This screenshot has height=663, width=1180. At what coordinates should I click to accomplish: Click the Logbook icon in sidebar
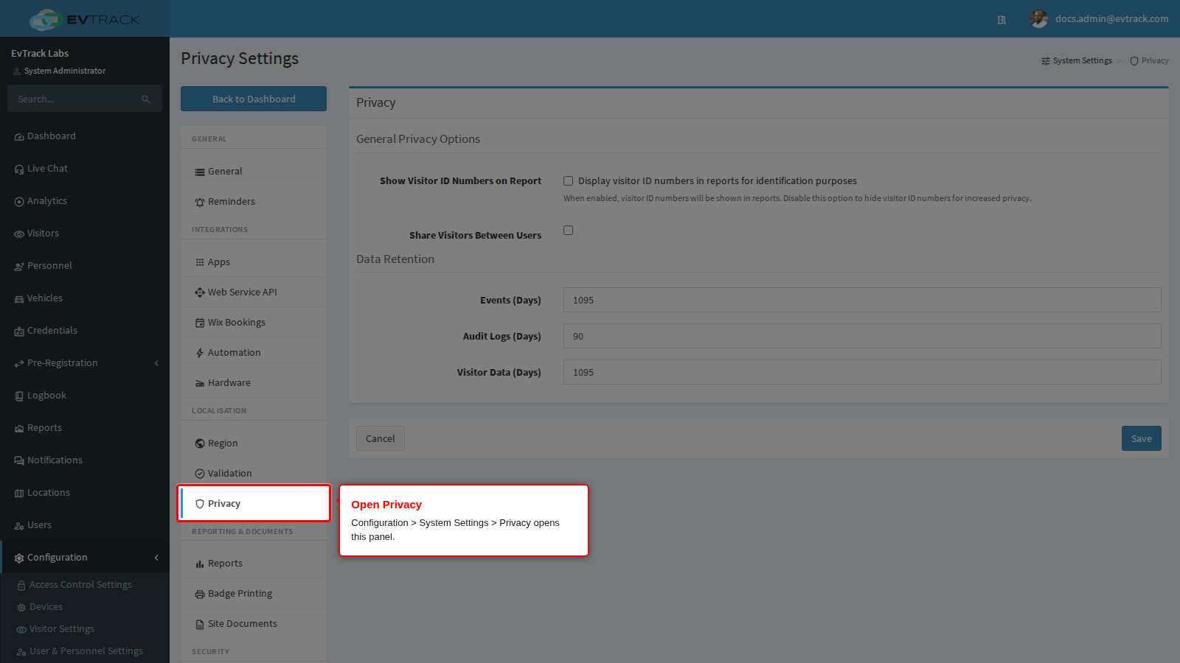point(19,396)
